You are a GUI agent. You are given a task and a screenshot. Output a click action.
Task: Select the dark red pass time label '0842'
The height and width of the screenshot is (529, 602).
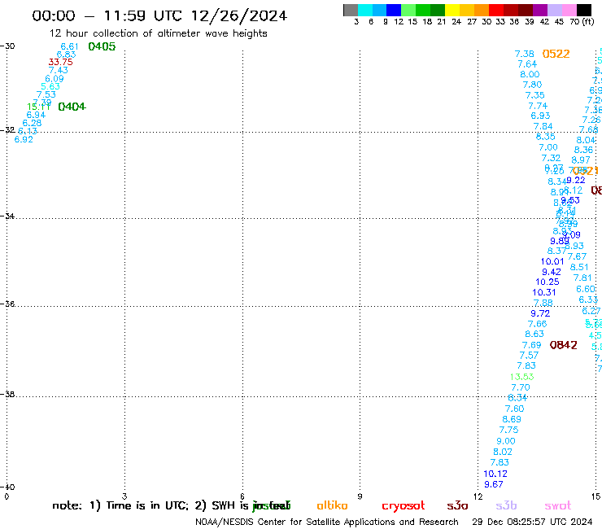(x=563, y=345)
